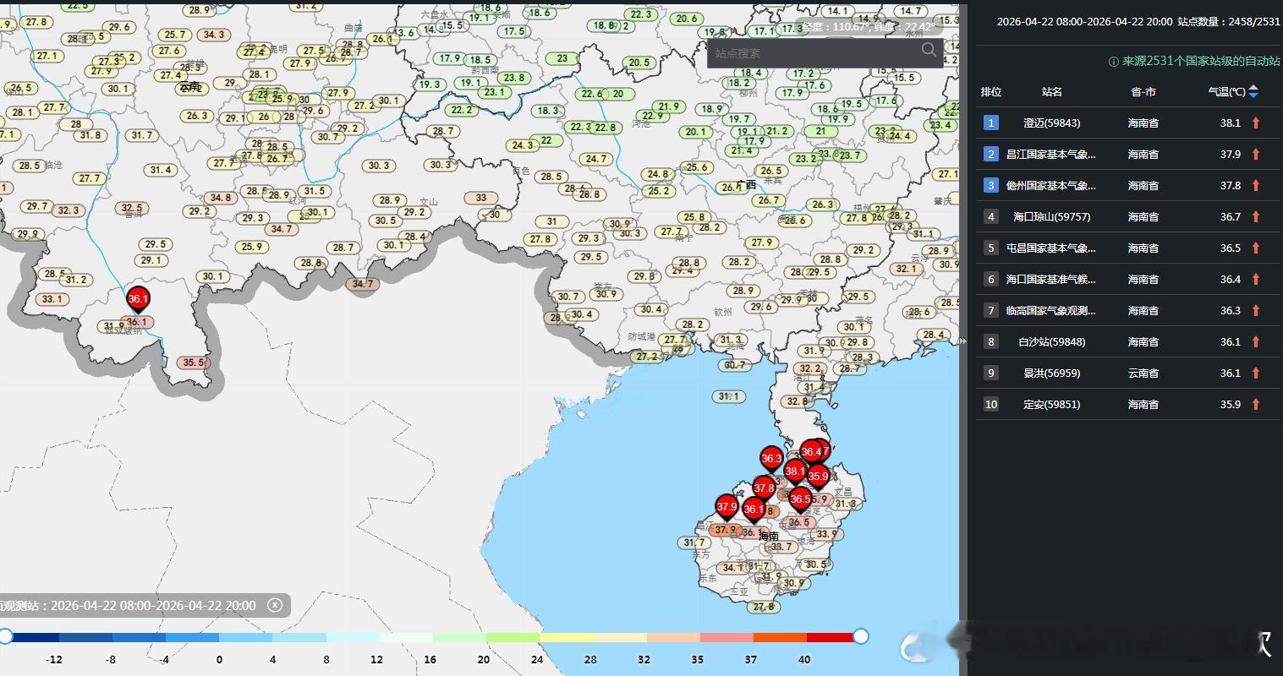Image resolution: width=1283 pixels, height=676 pixels.
Task: Click the red 36.5 marker pin
Action: coord(800,499)
